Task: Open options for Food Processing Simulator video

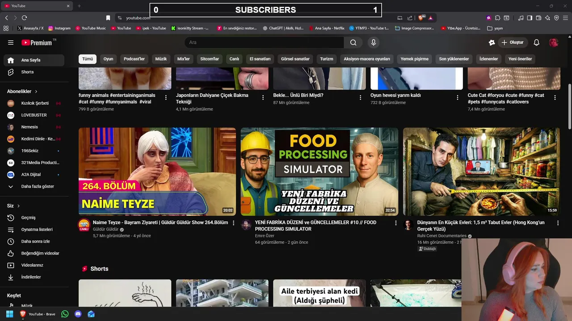Action: coord(395,223)
